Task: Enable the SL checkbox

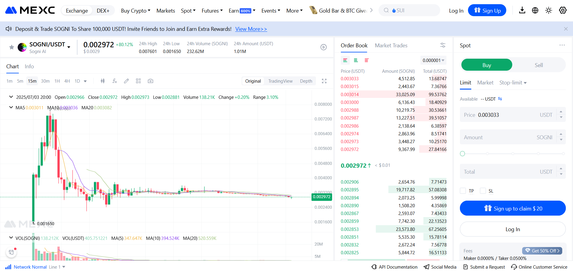Action: (x=483, y=191)
